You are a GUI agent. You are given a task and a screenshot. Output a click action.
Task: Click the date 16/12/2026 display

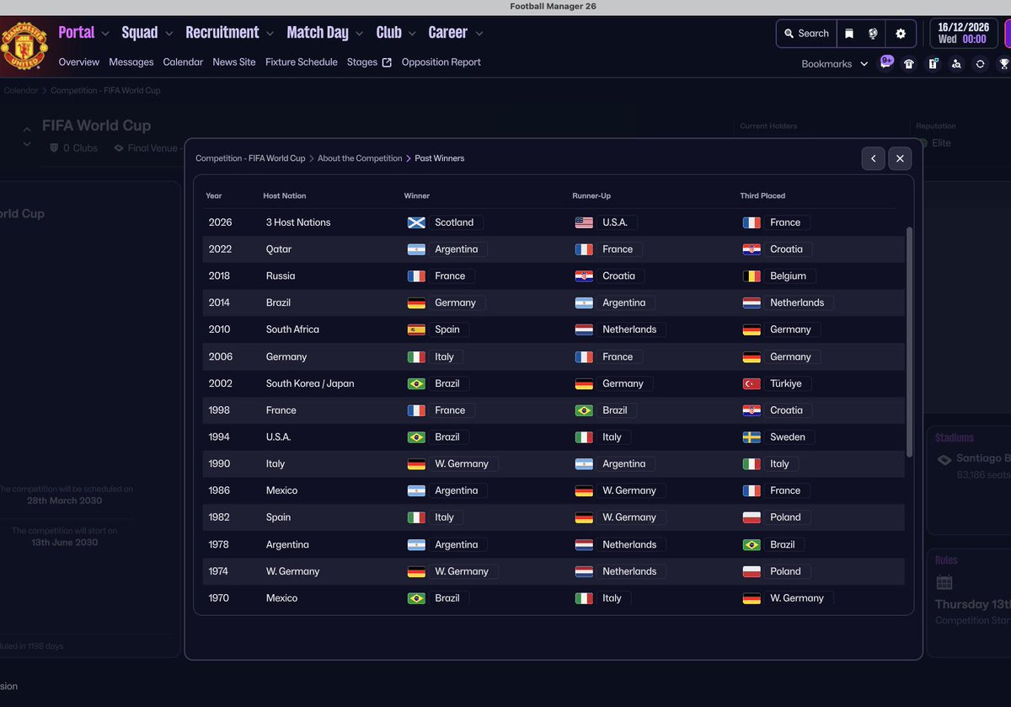tap(962, 27)
